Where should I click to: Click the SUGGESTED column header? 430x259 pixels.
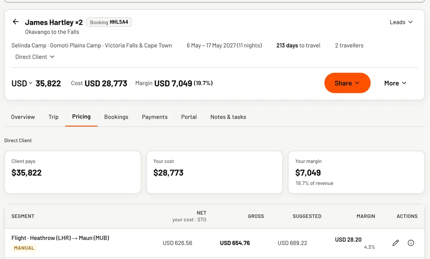tap(307, 216)
